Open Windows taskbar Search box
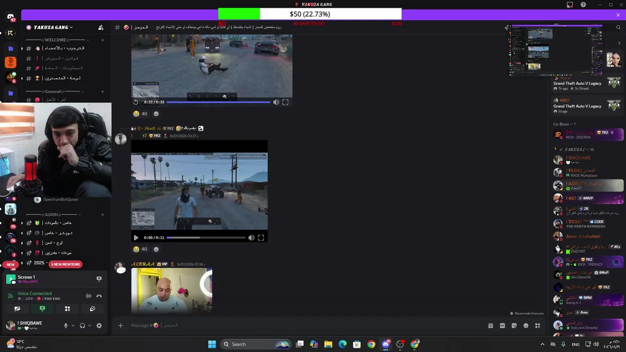The height and width of the screenshot is (352, 626). [x=255, y=344]
